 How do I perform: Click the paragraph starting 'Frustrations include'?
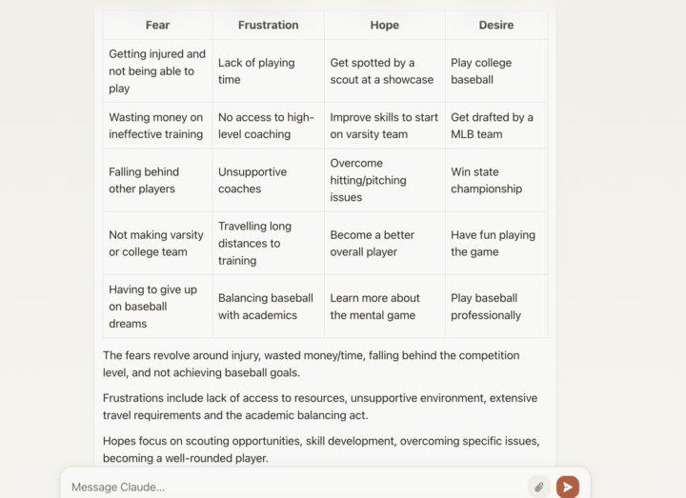tap(319, 407)
